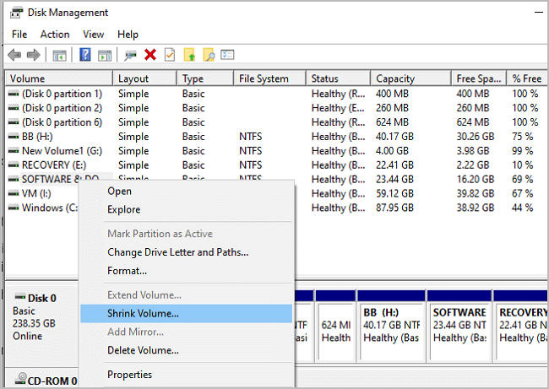Select the Windows (C:) volume row

click(x=42, y=208)
